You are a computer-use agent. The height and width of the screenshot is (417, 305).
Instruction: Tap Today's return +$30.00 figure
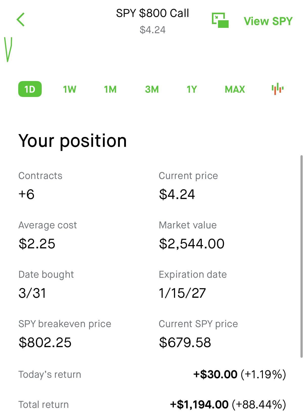215,374
